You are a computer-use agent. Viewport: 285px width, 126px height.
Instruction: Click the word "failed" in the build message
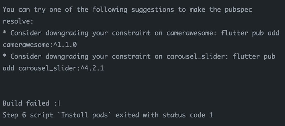coord(38,103)
